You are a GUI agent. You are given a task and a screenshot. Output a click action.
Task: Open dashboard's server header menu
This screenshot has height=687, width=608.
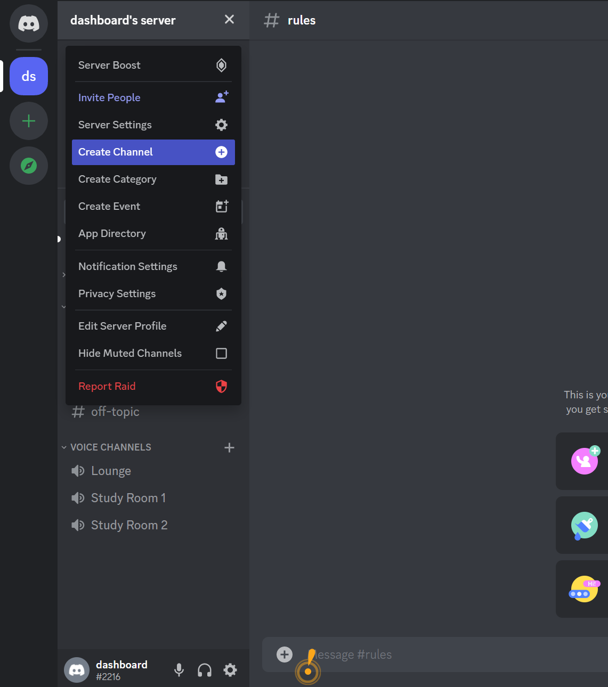pos(153,20)
